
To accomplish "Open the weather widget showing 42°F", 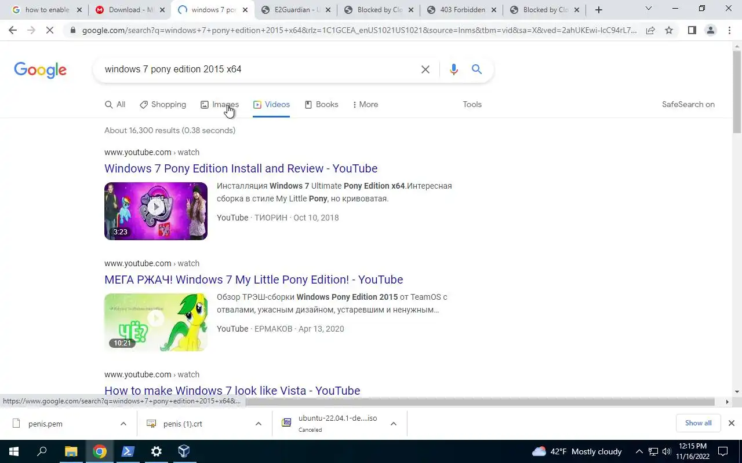I will [x=577, y=451].
